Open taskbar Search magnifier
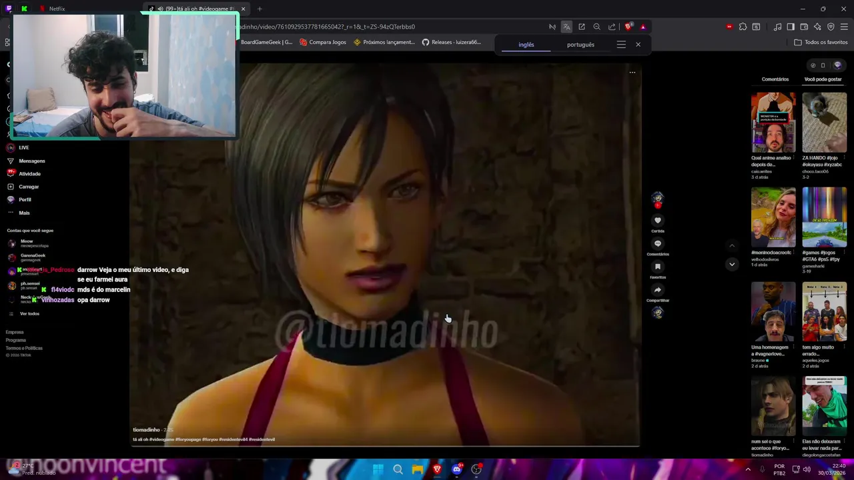 tap(398, 469)
